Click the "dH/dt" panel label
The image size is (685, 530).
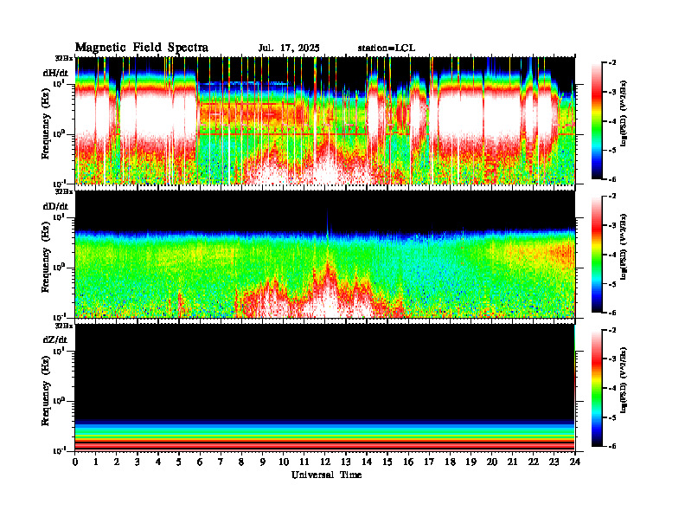[x=55, y=74]
